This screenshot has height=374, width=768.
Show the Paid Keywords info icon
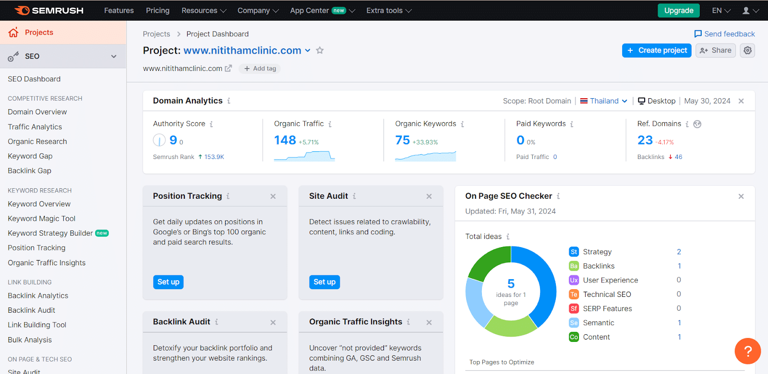click(572, 124)
